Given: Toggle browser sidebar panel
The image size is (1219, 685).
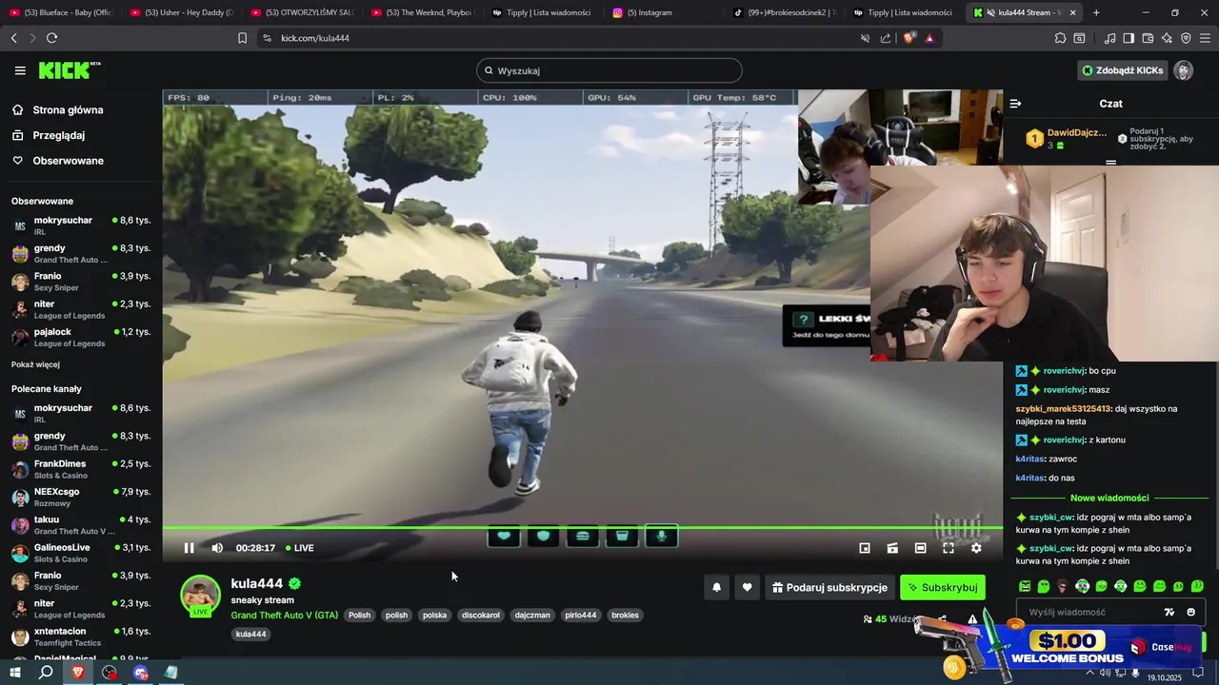Looking at the screenshot, I should 1129,38.
